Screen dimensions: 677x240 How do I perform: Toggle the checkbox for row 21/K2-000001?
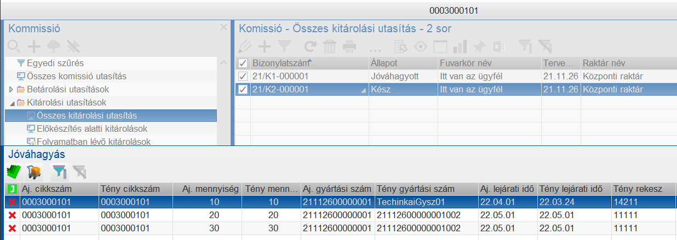click(x=243, y=89)
